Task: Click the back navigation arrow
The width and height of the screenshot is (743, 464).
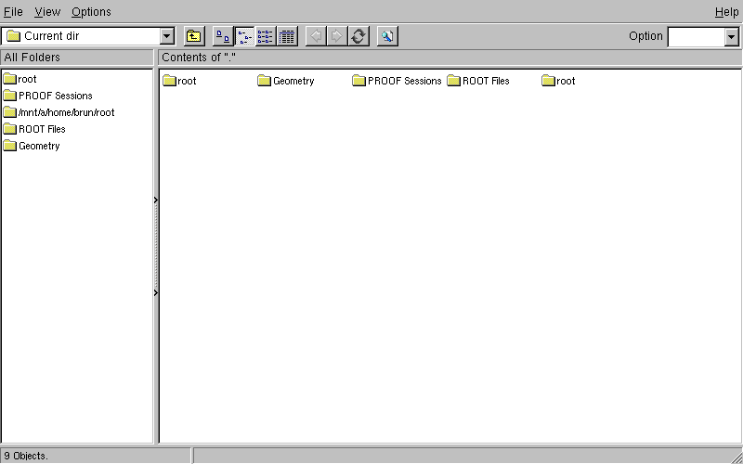Action: point(316,36)
